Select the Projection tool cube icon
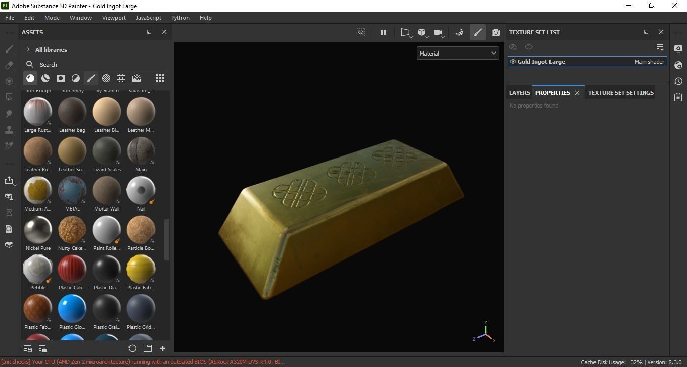The width and height of the screenshot is (687, 367). coord(9,81)
